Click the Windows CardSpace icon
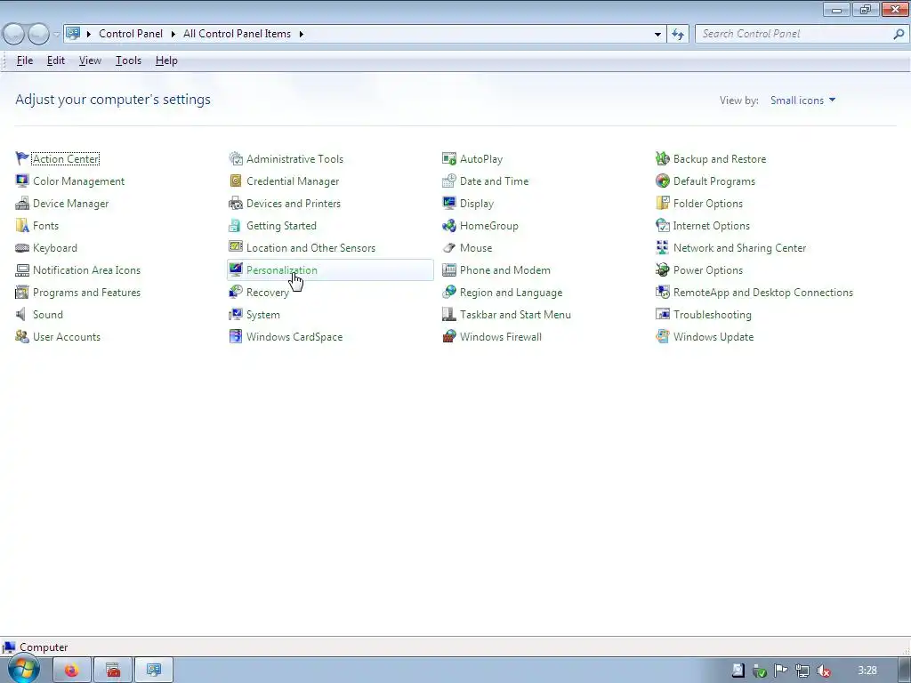 coord(235,337)
